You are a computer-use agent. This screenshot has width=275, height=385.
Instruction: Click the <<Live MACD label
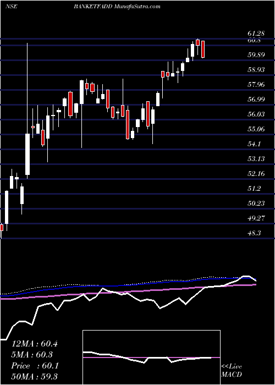(x=232, y=371)
